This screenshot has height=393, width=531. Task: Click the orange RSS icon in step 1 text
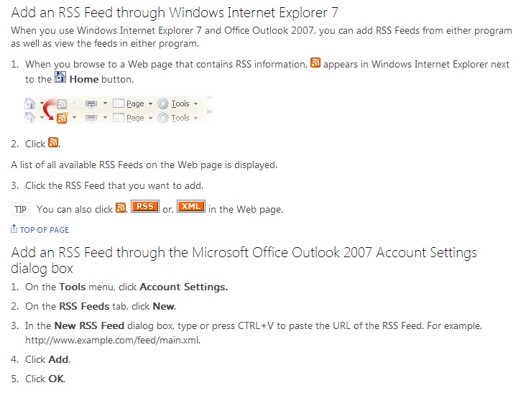click(315, 64)
